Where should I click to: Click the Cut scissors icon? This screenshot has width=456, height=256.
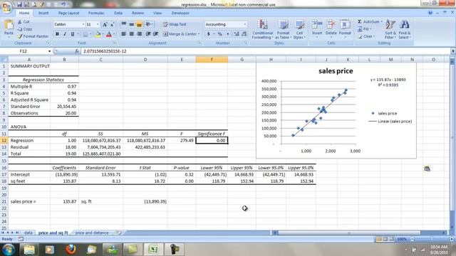click(20, 22)
